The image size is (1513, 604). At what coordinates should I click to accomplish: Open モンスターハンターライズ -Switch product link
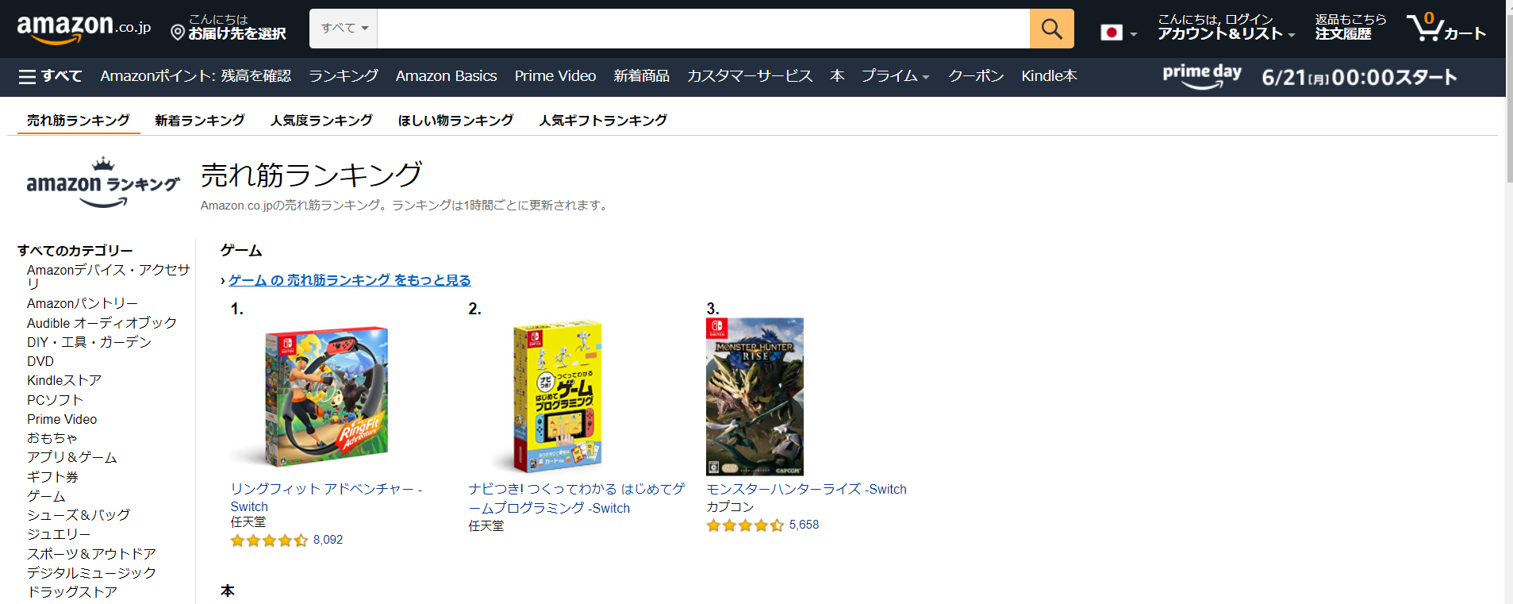(x=806, y=490)
